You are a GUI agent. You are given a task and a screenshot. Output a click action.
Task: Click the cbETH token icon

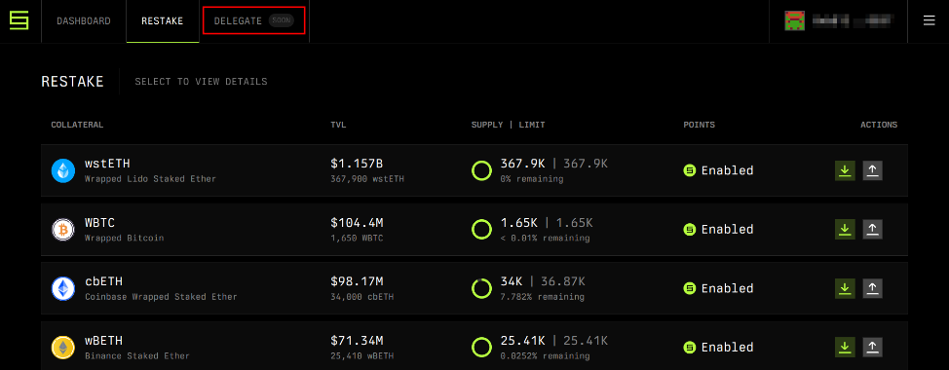pos(63,288)
